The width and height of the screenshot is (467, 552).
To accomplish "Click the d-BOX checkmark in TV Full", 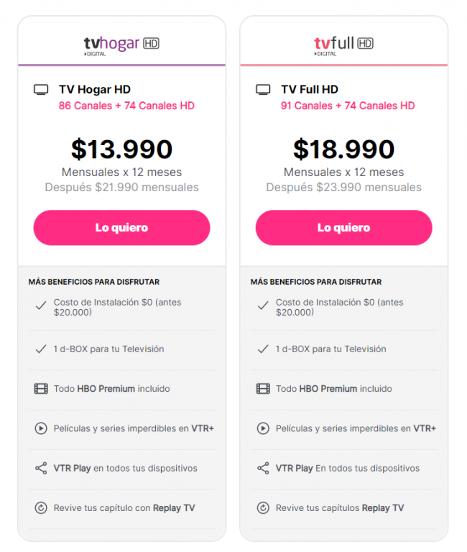I will click(x=263, y=349).
